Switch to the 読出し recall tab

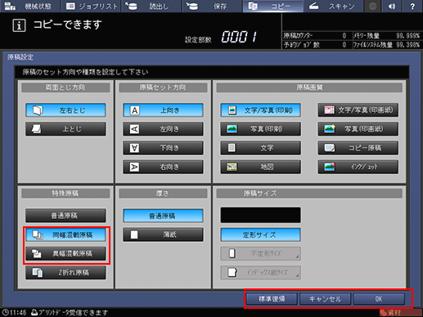[151, 6]
